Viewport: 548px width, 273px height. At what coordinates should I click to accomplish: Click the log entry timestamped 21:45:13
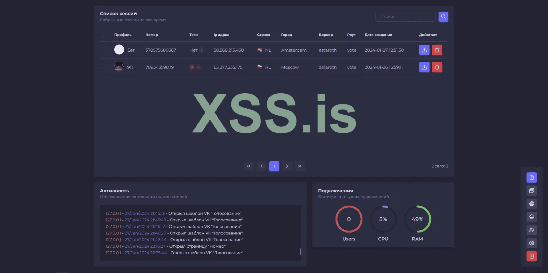(x=173, y=213)
